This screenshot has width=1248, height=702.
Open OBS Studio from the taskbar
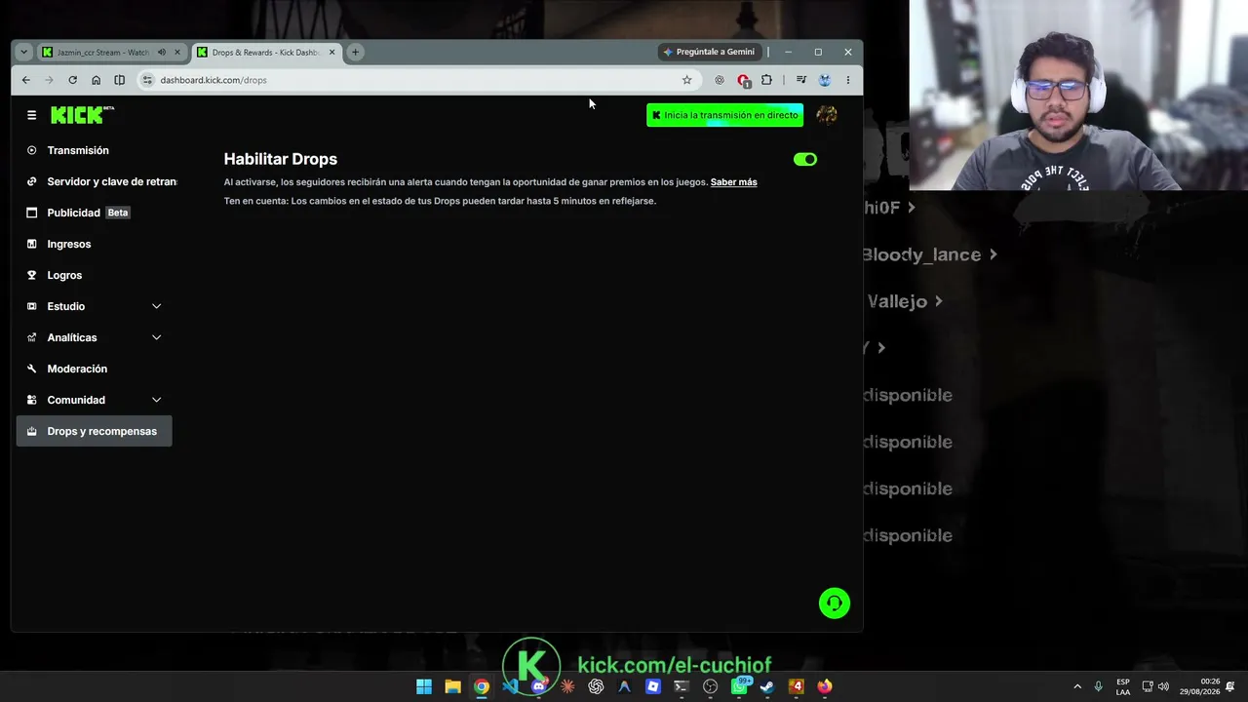point(710,686)
